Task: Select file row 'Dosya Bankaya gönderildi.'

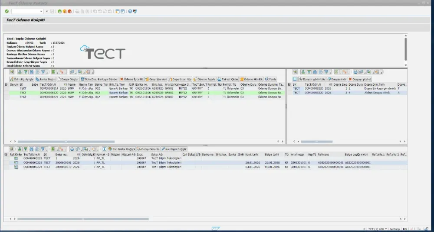Action: pos(348,88)
